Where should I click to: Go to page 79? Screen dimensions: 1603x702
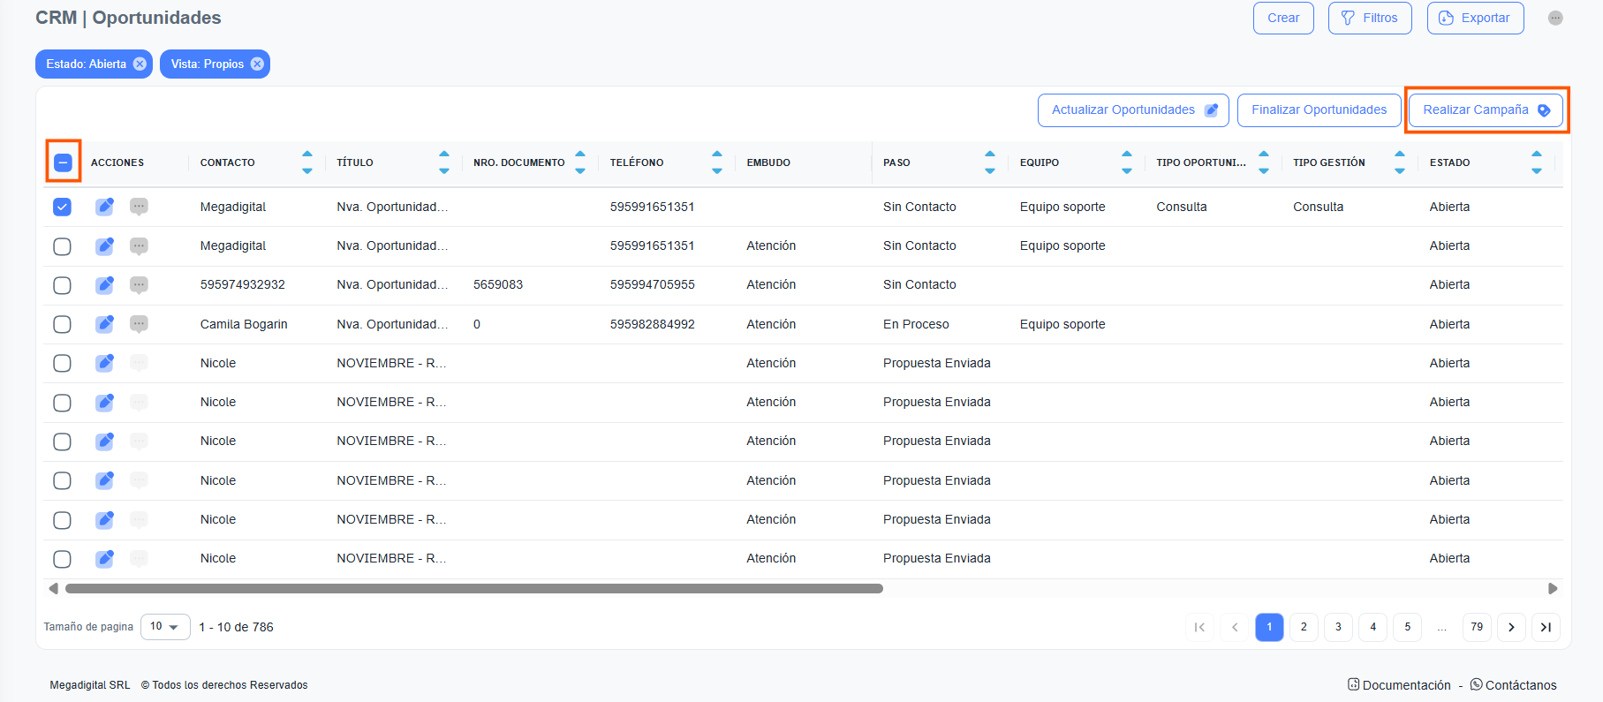point(1477,627)
